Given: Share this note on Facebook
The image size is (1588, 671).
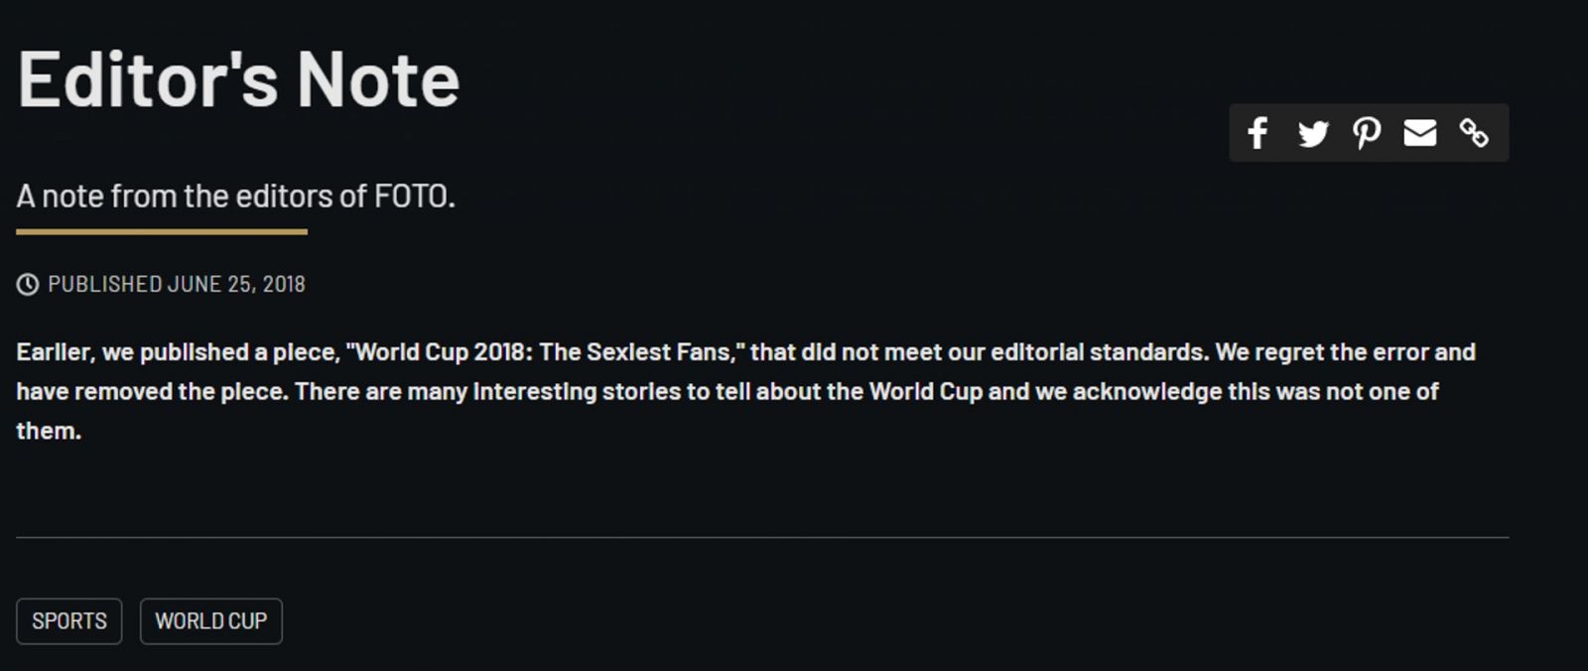Looking at the screenshot, I should pyautogui.click(x=1257, y=133).
